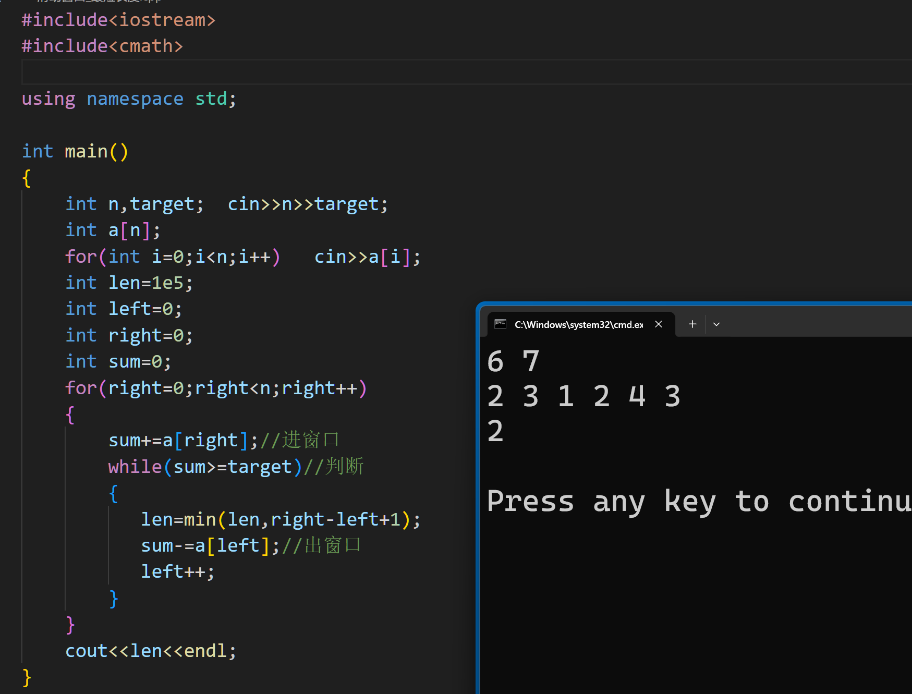
Task: Click the '//进窗口' comment
Action: 300,440
